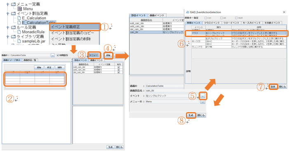The width and height of the screenshot is (289, 152).
Task: Open the メニュー dropdown next to 追加
Action: [94, 55]
